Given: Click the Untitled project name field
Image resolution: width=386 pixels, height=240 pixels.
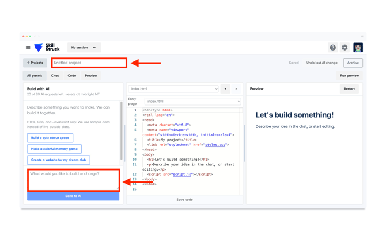Looking at the screenshot, I should click(x=89, y=63).
